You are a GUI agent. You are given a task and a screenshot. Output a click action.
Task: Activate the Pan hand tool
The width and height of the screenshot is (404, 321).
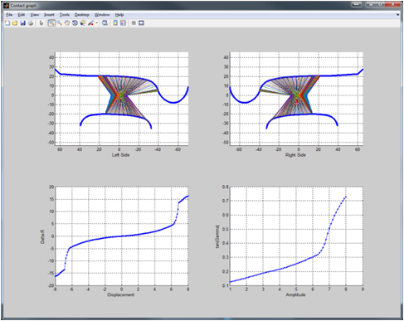coord(67,23)
